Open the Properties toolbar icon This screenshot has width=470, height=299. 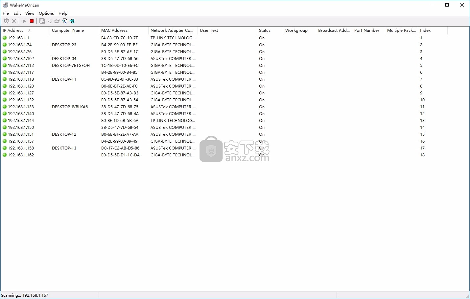point(57,21)
